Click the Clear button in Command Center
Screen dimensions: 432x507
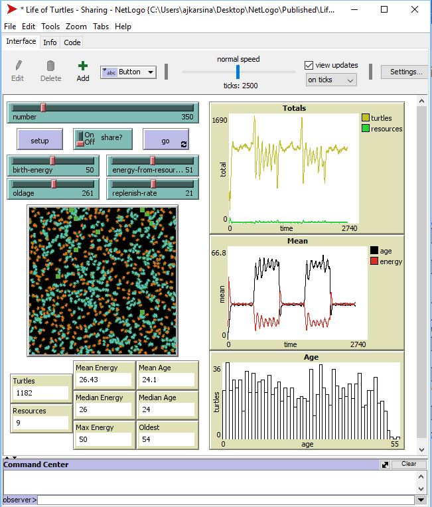pos(409,465)
